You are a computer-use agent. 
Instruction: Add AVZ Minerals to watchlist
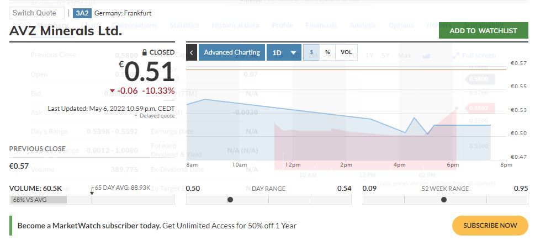click(x=483, y=31)
